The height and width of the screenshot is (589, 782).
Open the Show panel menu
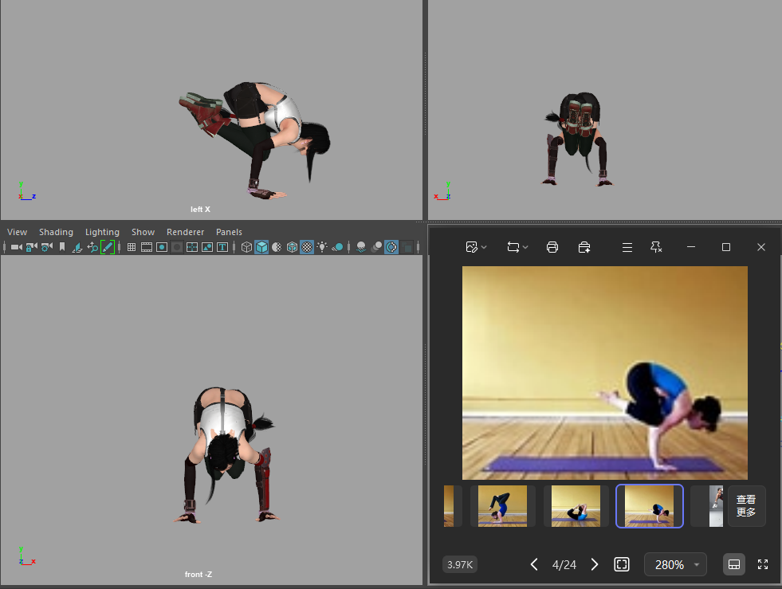click(x=143, y=232)
